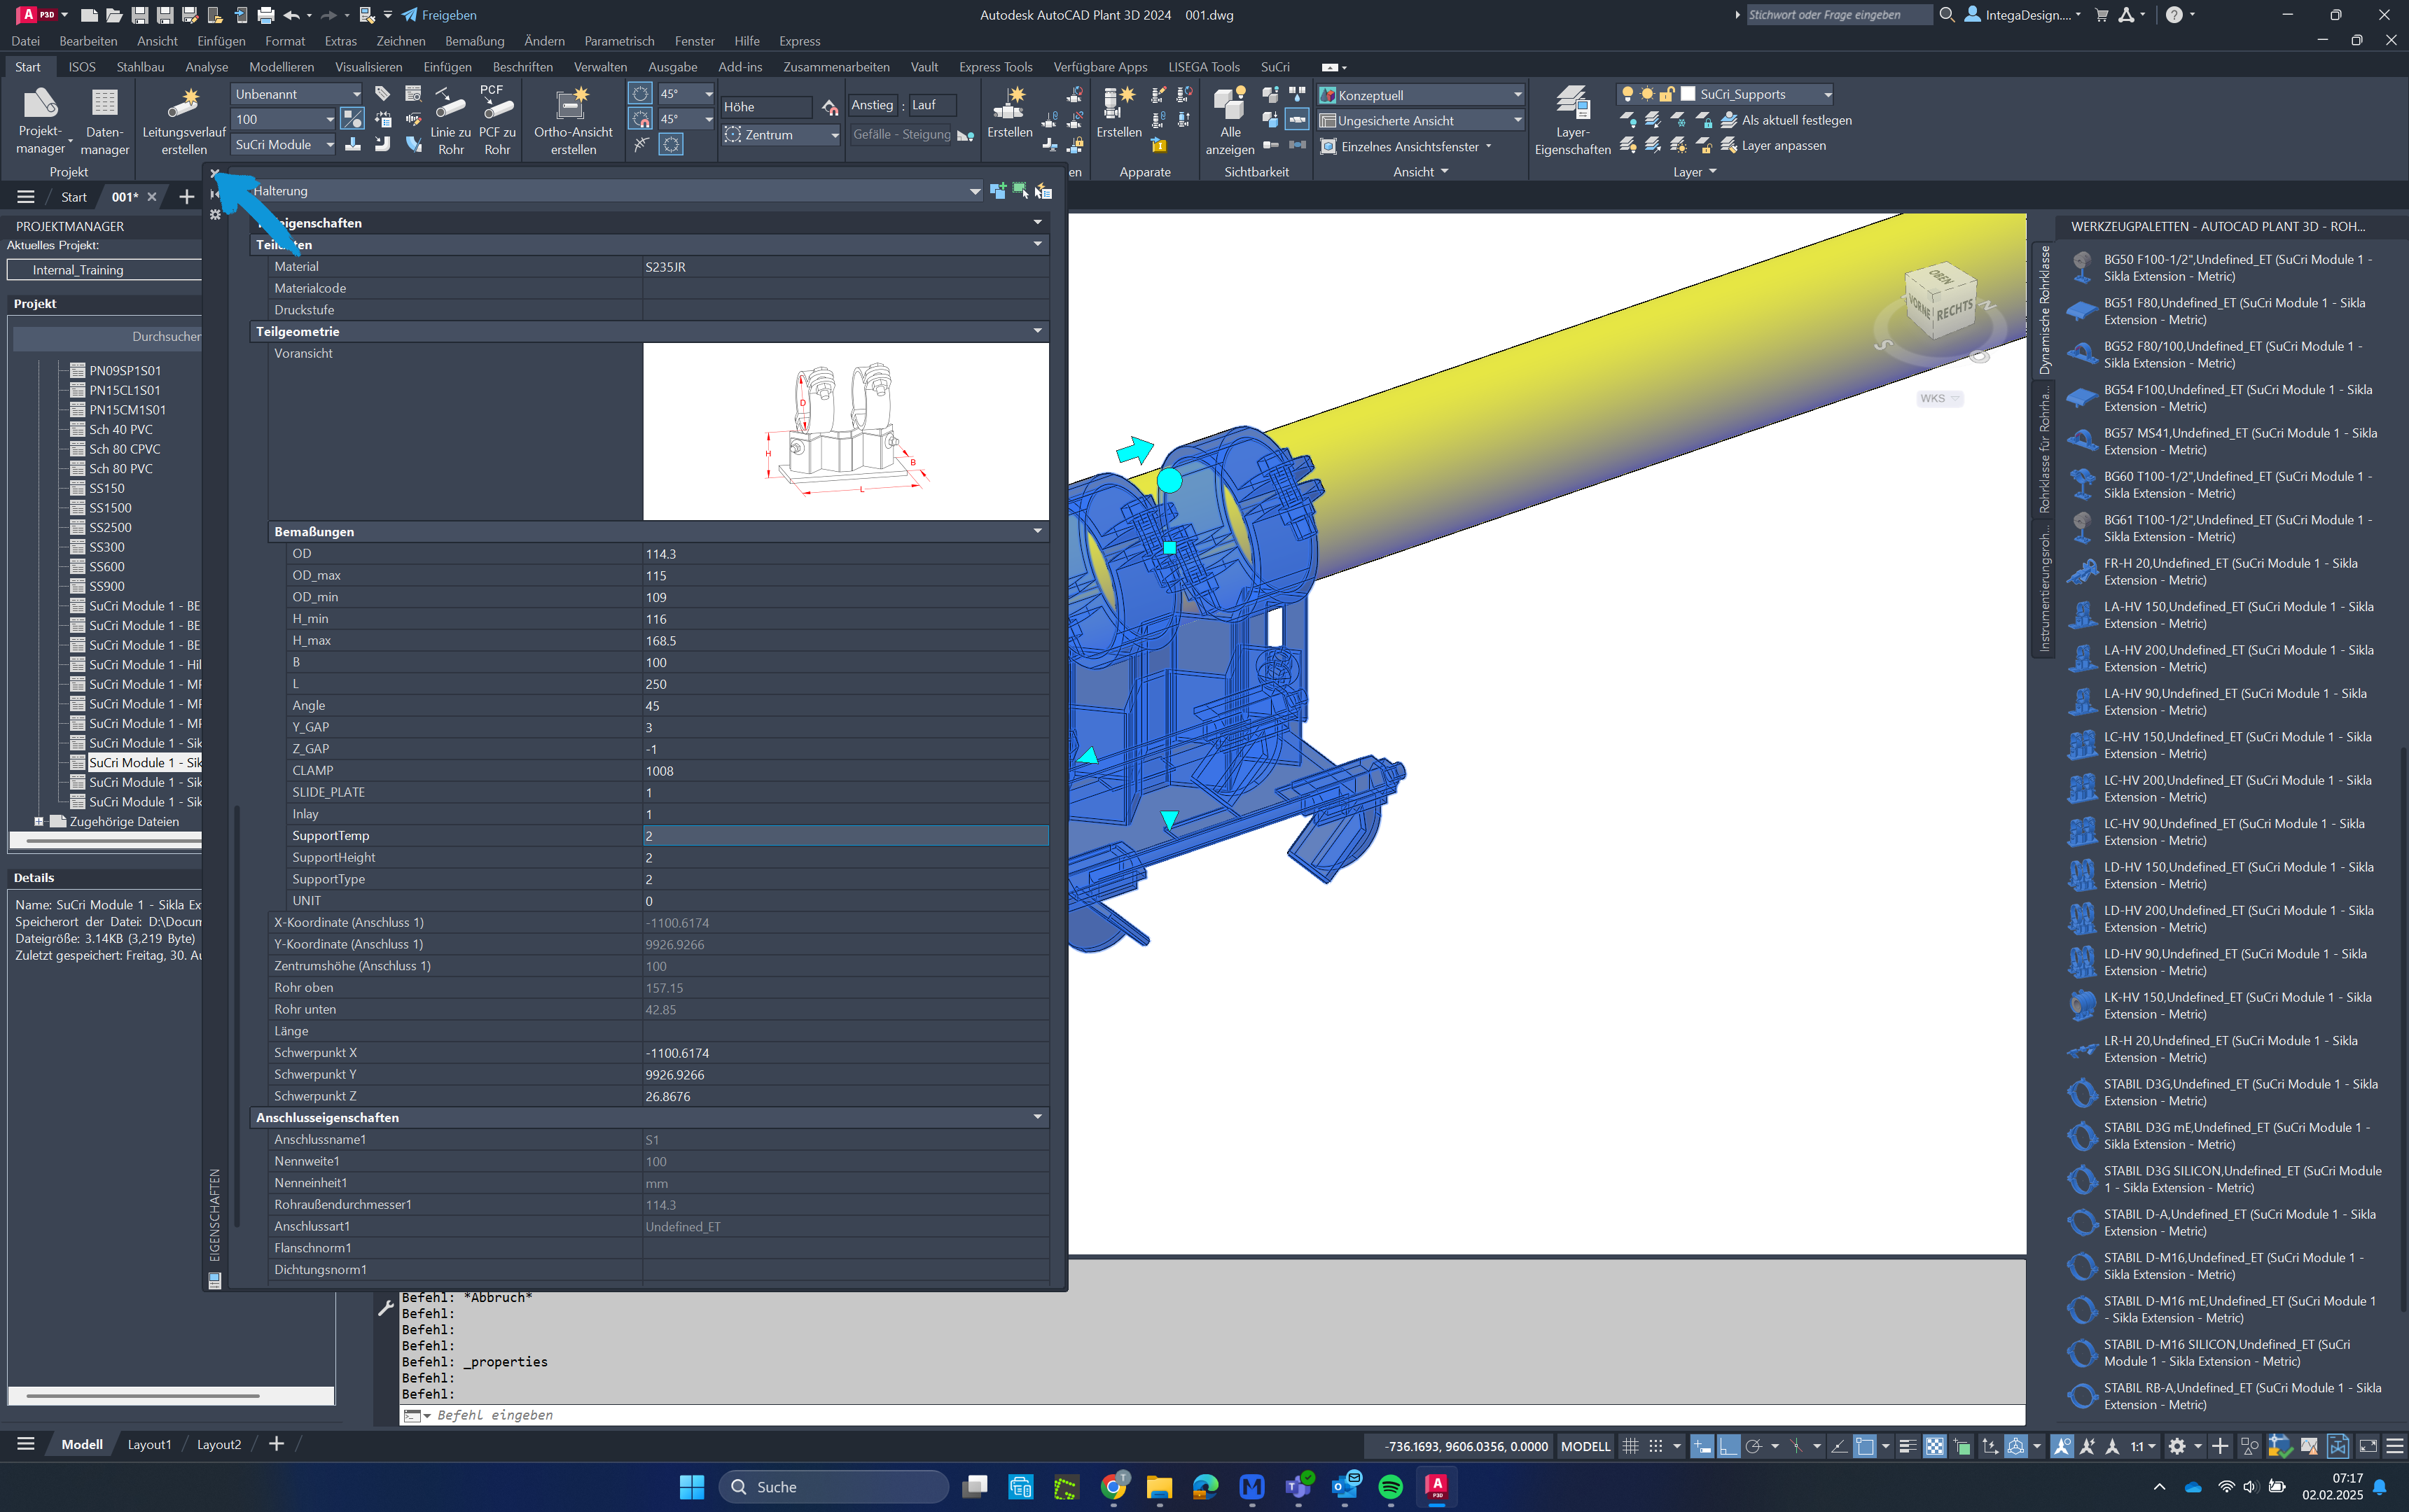Toggle grid display in status bar
Viewport: 2409px width, 1512px height.
point(1631,1446)
